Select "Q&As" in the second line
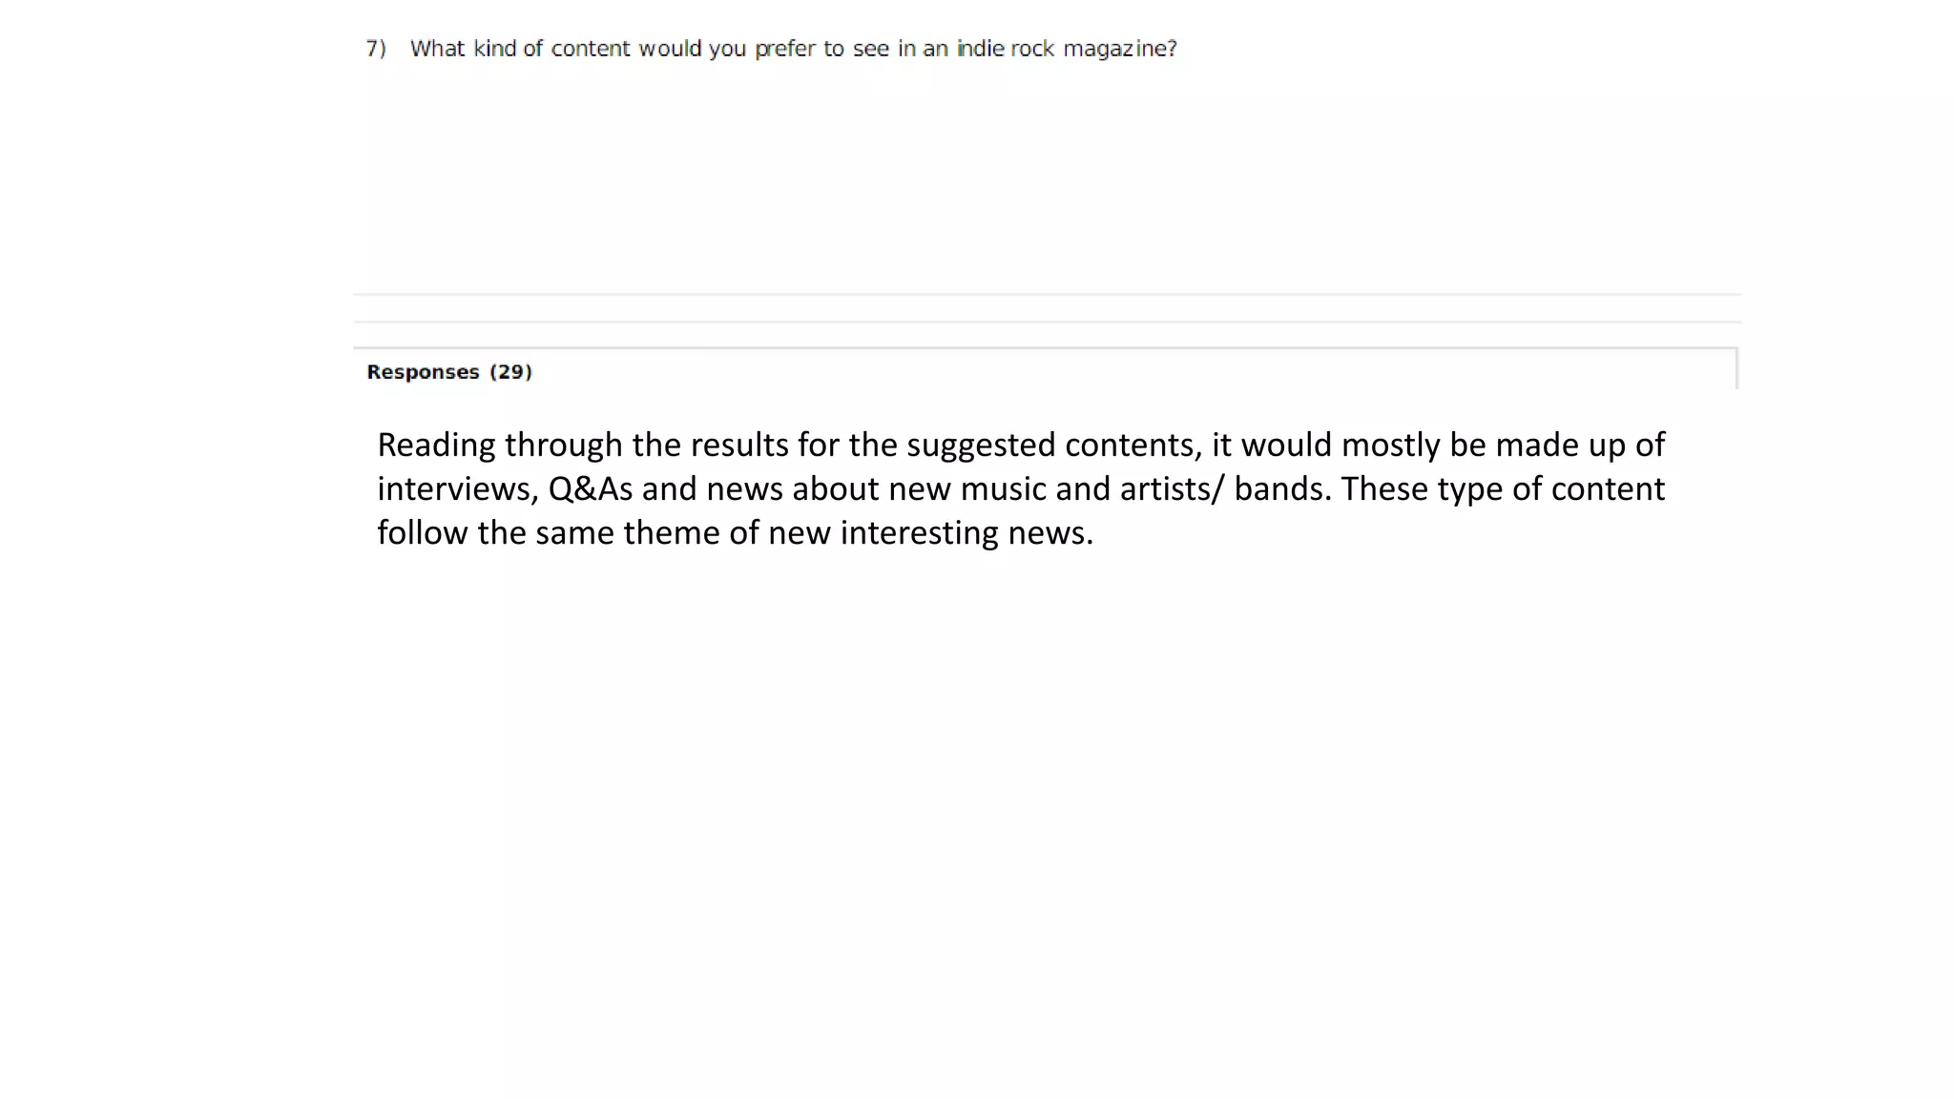Image resolution: width=1954 pixels, height=1099 pixels. 591,489
